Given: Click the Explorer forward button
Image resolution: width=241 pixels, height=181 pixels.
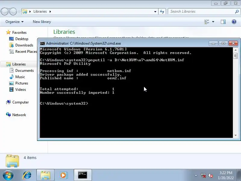Looking at the screenshot, I should tap(13, 11).
